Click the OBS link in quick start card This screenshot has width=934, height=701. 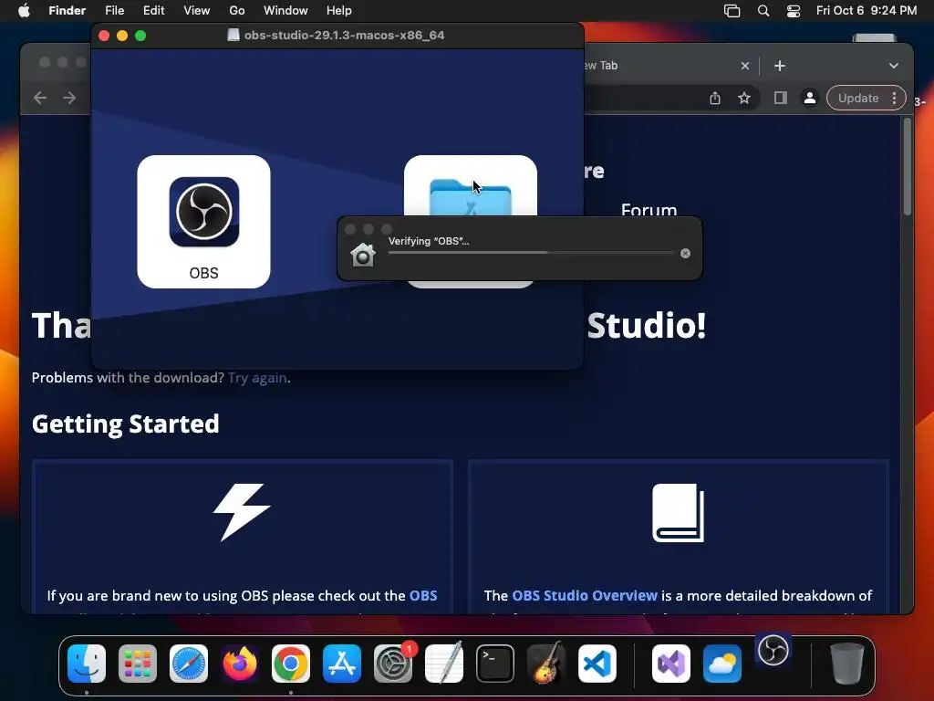(423, 595)
